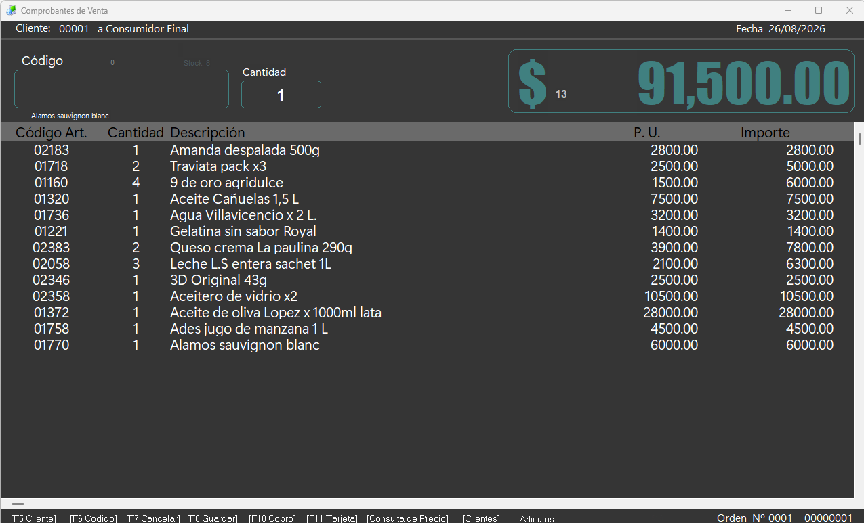
Task: Select the Aceitero de vidrio x2 row
Action: point(427,296)
